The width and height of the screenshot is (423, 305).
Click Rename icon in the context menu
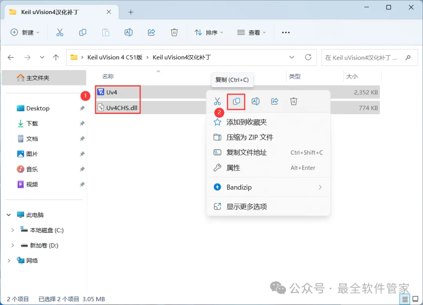pos(255,101)
